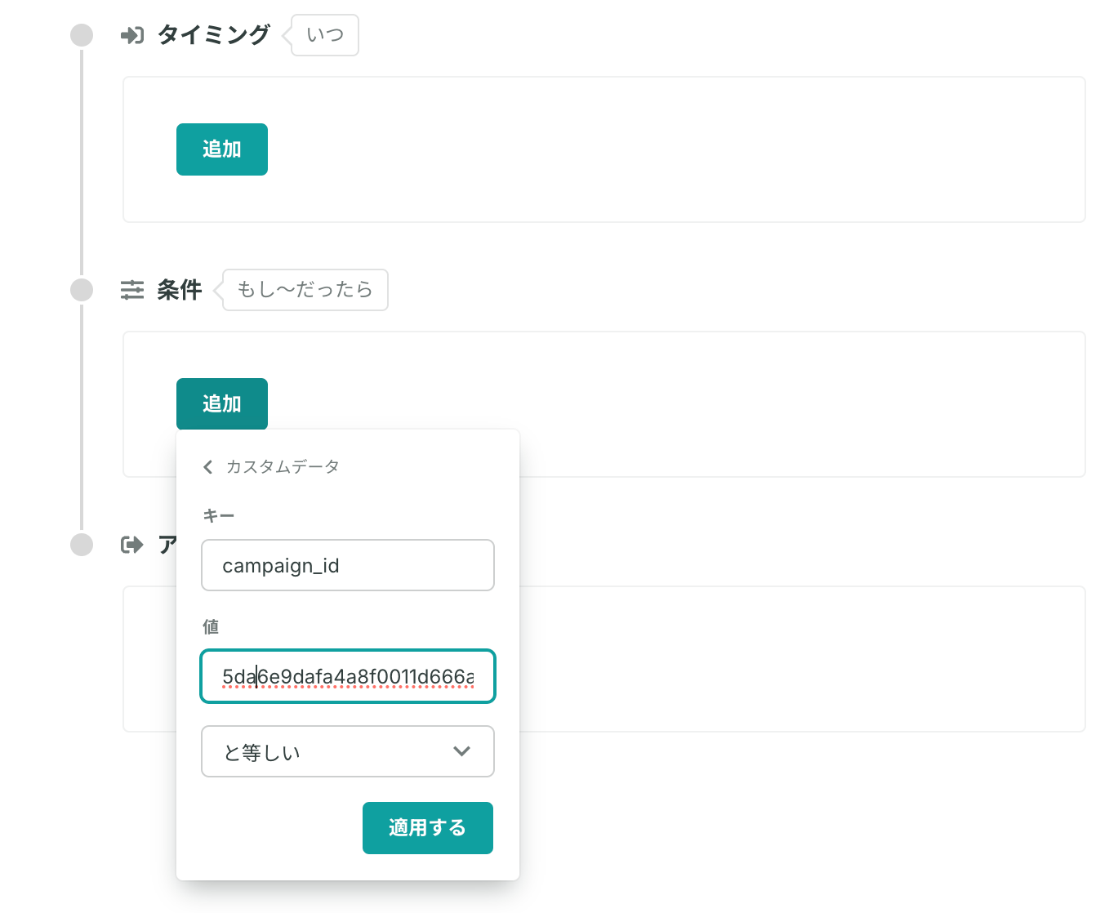
Task: Click the timing section sign-in arrow icon
Action: (x=131, y=35)
